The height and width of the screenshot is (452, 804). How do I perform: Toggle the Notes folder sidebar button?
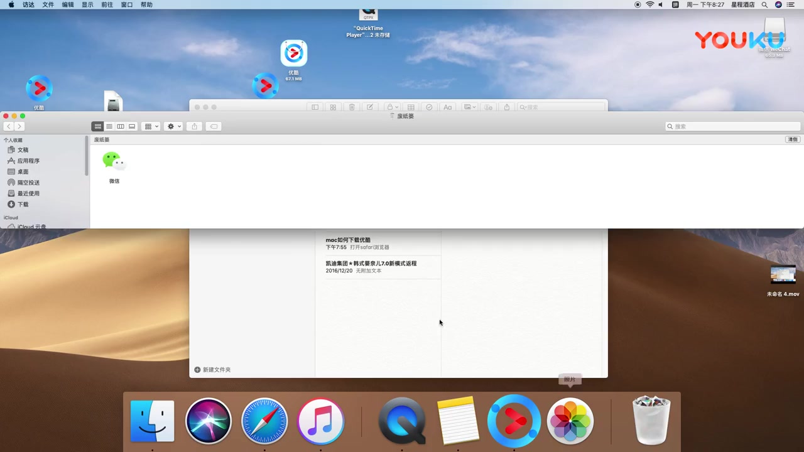315,107
